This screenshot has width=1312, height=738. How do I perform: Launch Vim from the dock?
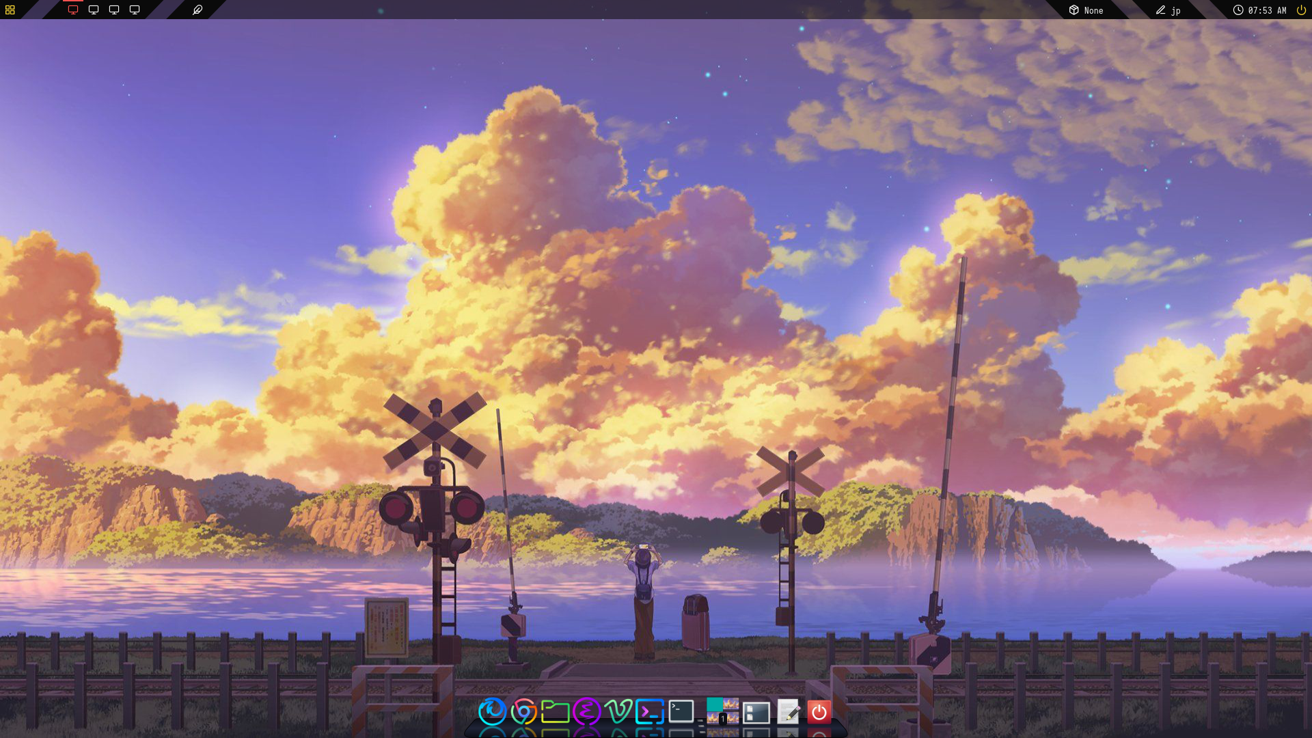pos(618,711)
